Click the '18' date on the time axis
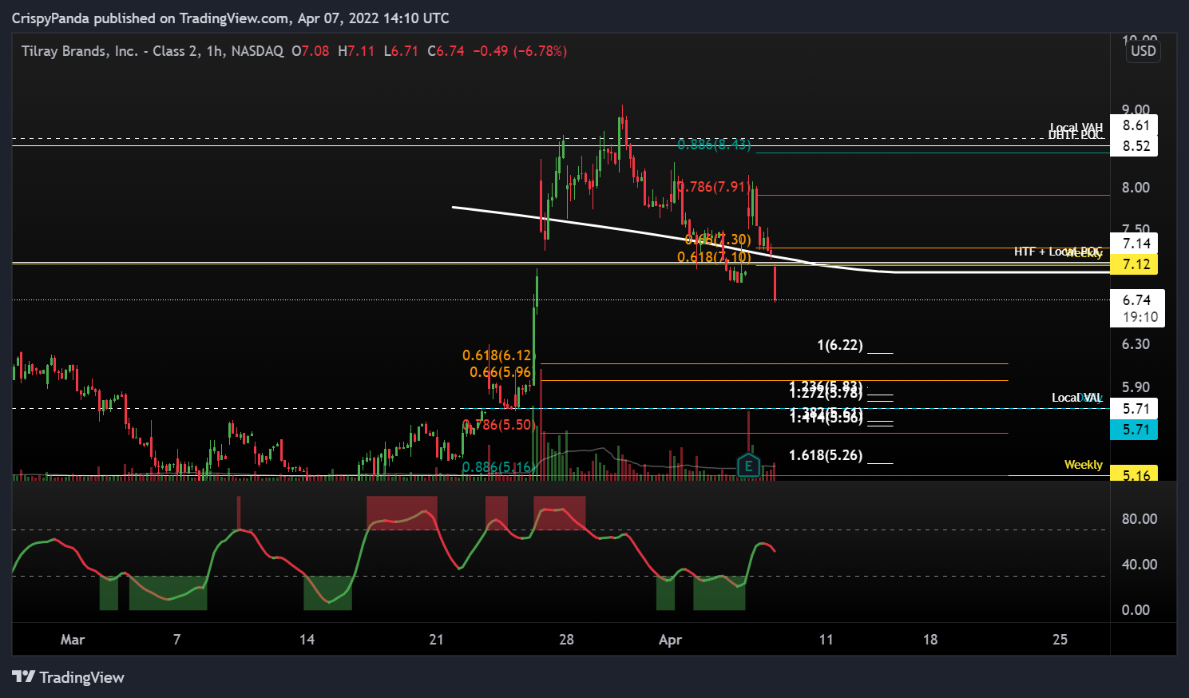This screenshot has height=698, width=1189. pyautogui.click(x=930, y=640)
